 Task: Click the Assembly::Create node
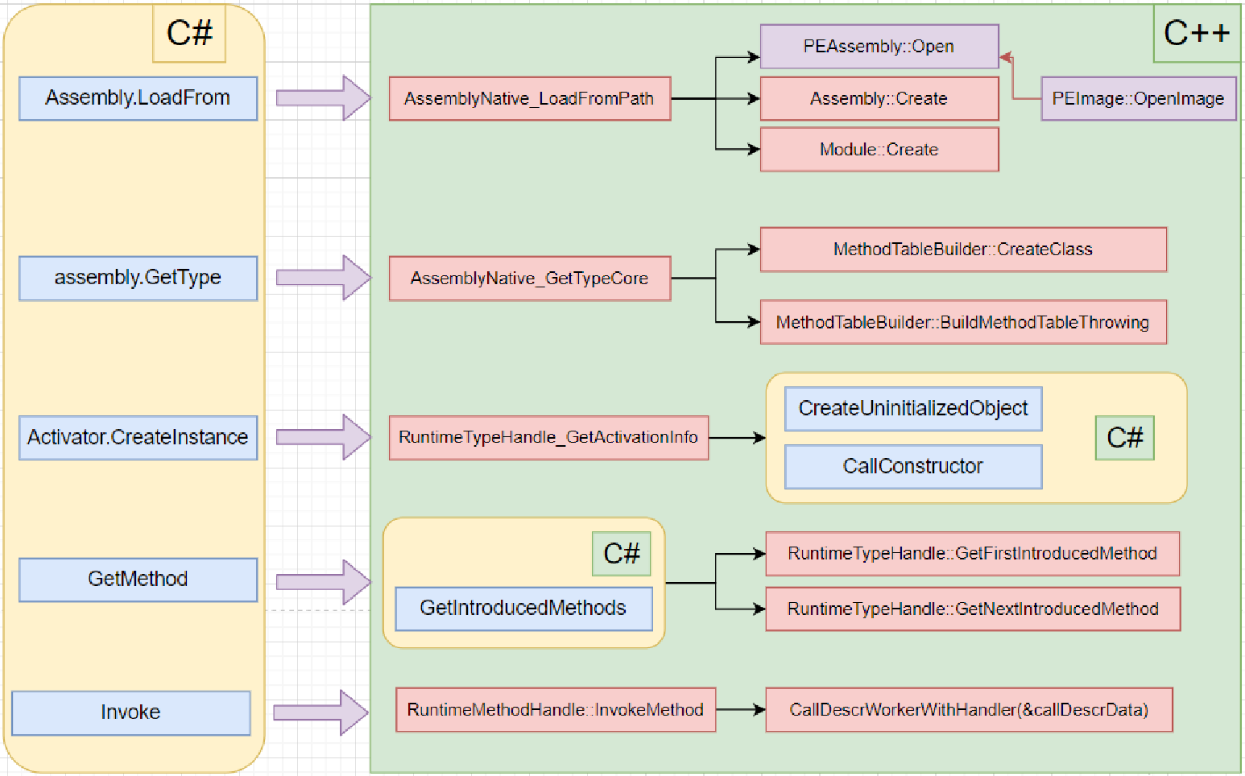[x=879, y=98]
